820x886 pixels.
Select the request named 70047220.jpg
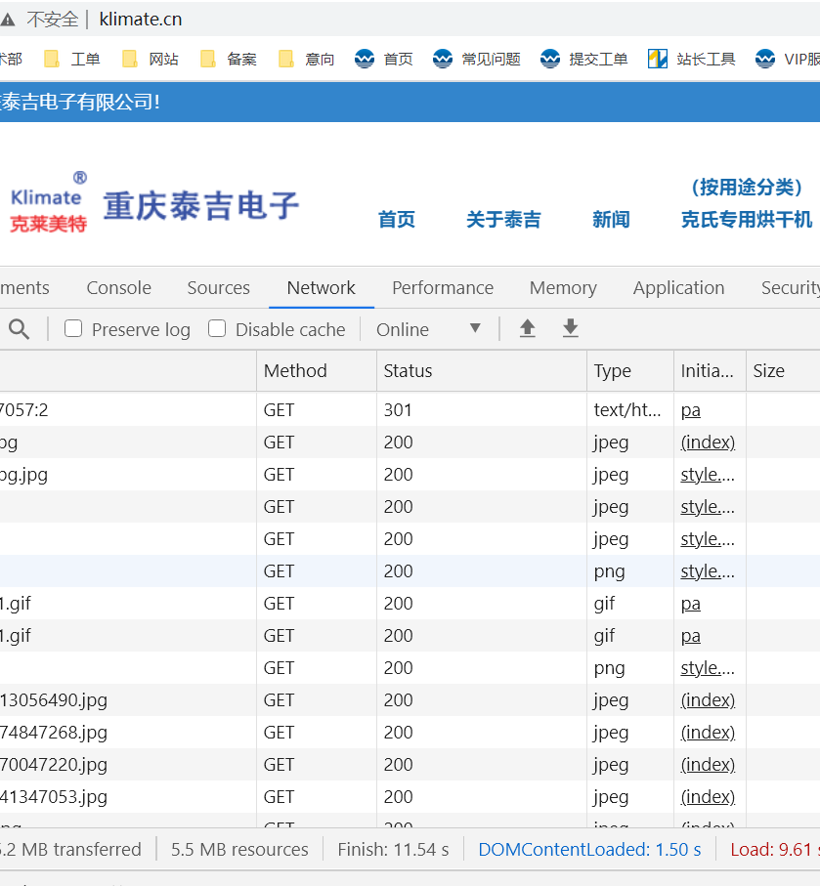(x=410, y=765)
